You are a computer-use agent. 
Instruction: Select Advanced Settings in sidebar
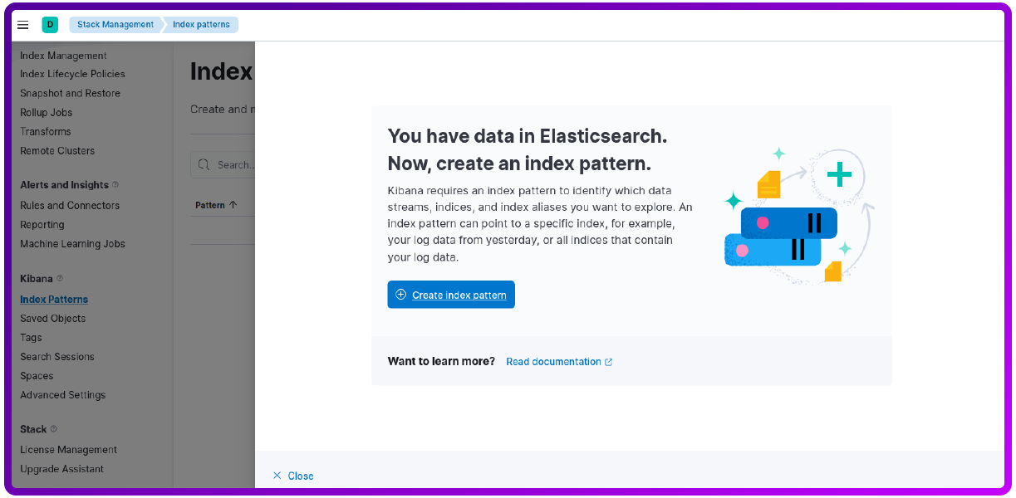tap(62, 395)
